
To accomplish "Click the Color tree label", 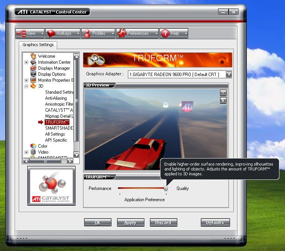I will pos(43,146).
